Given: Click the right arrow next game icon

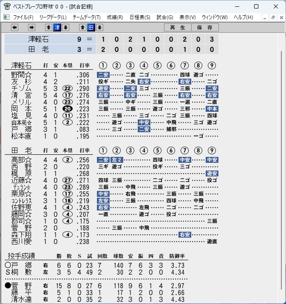Looking at the screenshot, I should [x=31, y=28].
